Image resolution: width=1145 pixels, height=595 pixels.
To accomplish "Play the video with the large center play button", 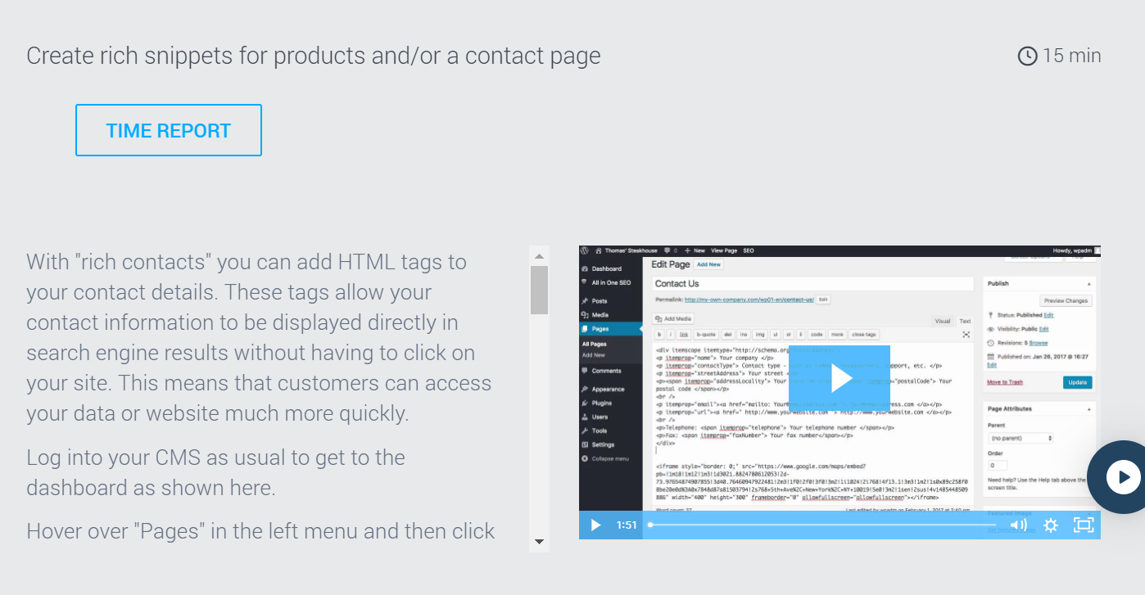I will click(840, 377).
